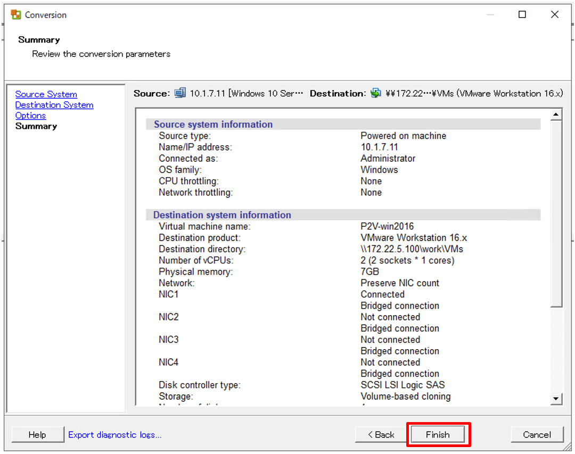Open the Source System step
This screenshot has height=454, width=575.
(x=46, y=94)
